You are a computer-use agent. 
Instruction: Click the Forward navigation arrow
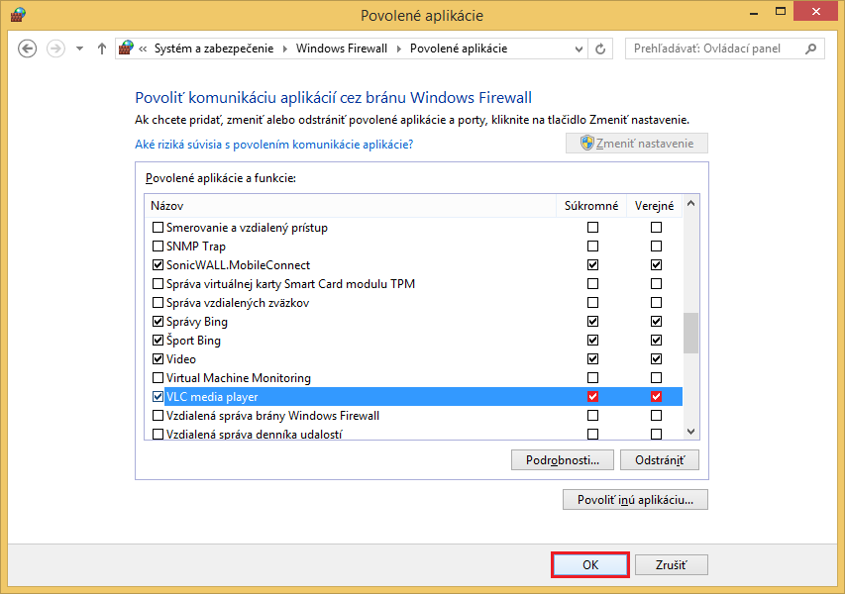click(56, 49)
